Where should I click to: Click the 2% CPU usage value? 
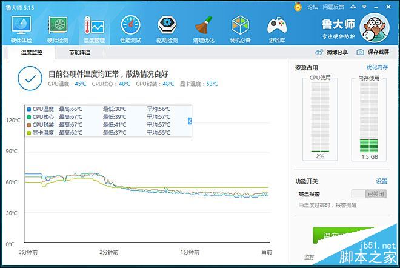320,156
